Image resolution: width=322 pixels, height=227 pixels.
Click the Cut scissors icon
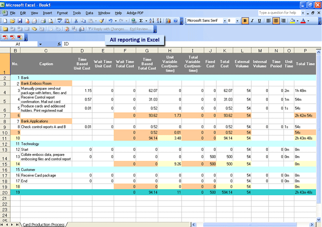(76, 21)
